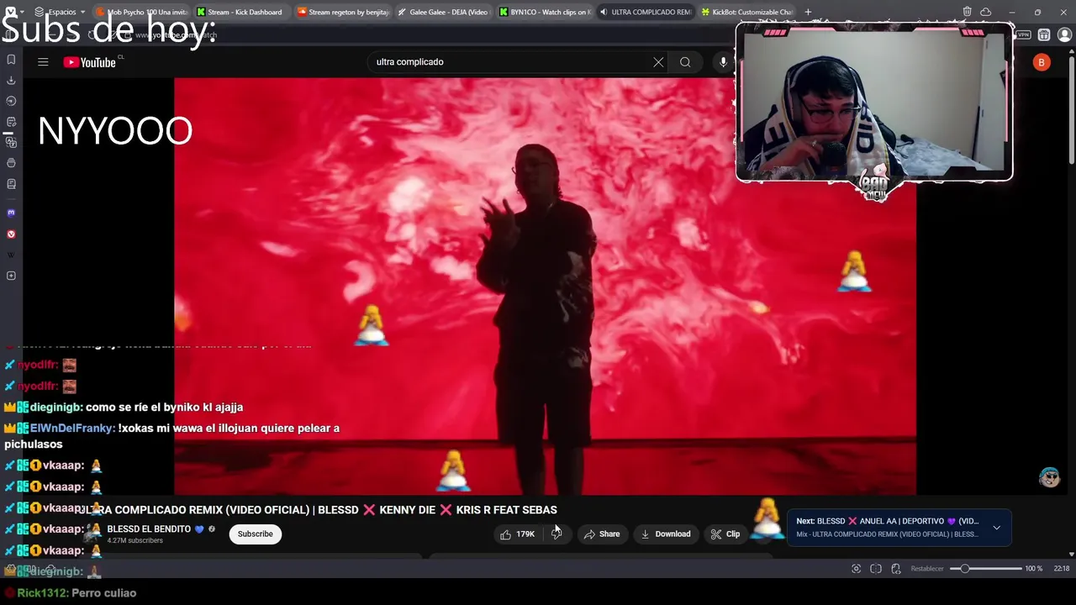Image resolution: width=1076 pixels, height=605 pixels.
Task: Open the red Vivaldi panel icon in sidebar
Action: 11,234
